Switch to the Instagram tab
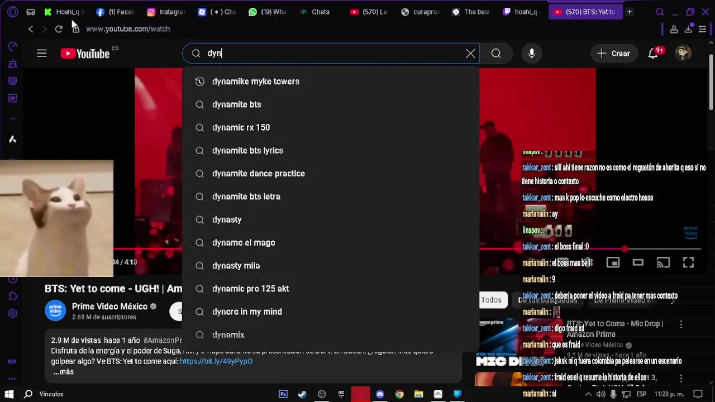Screen dimensions: 715x402 (x=166, y=12)
